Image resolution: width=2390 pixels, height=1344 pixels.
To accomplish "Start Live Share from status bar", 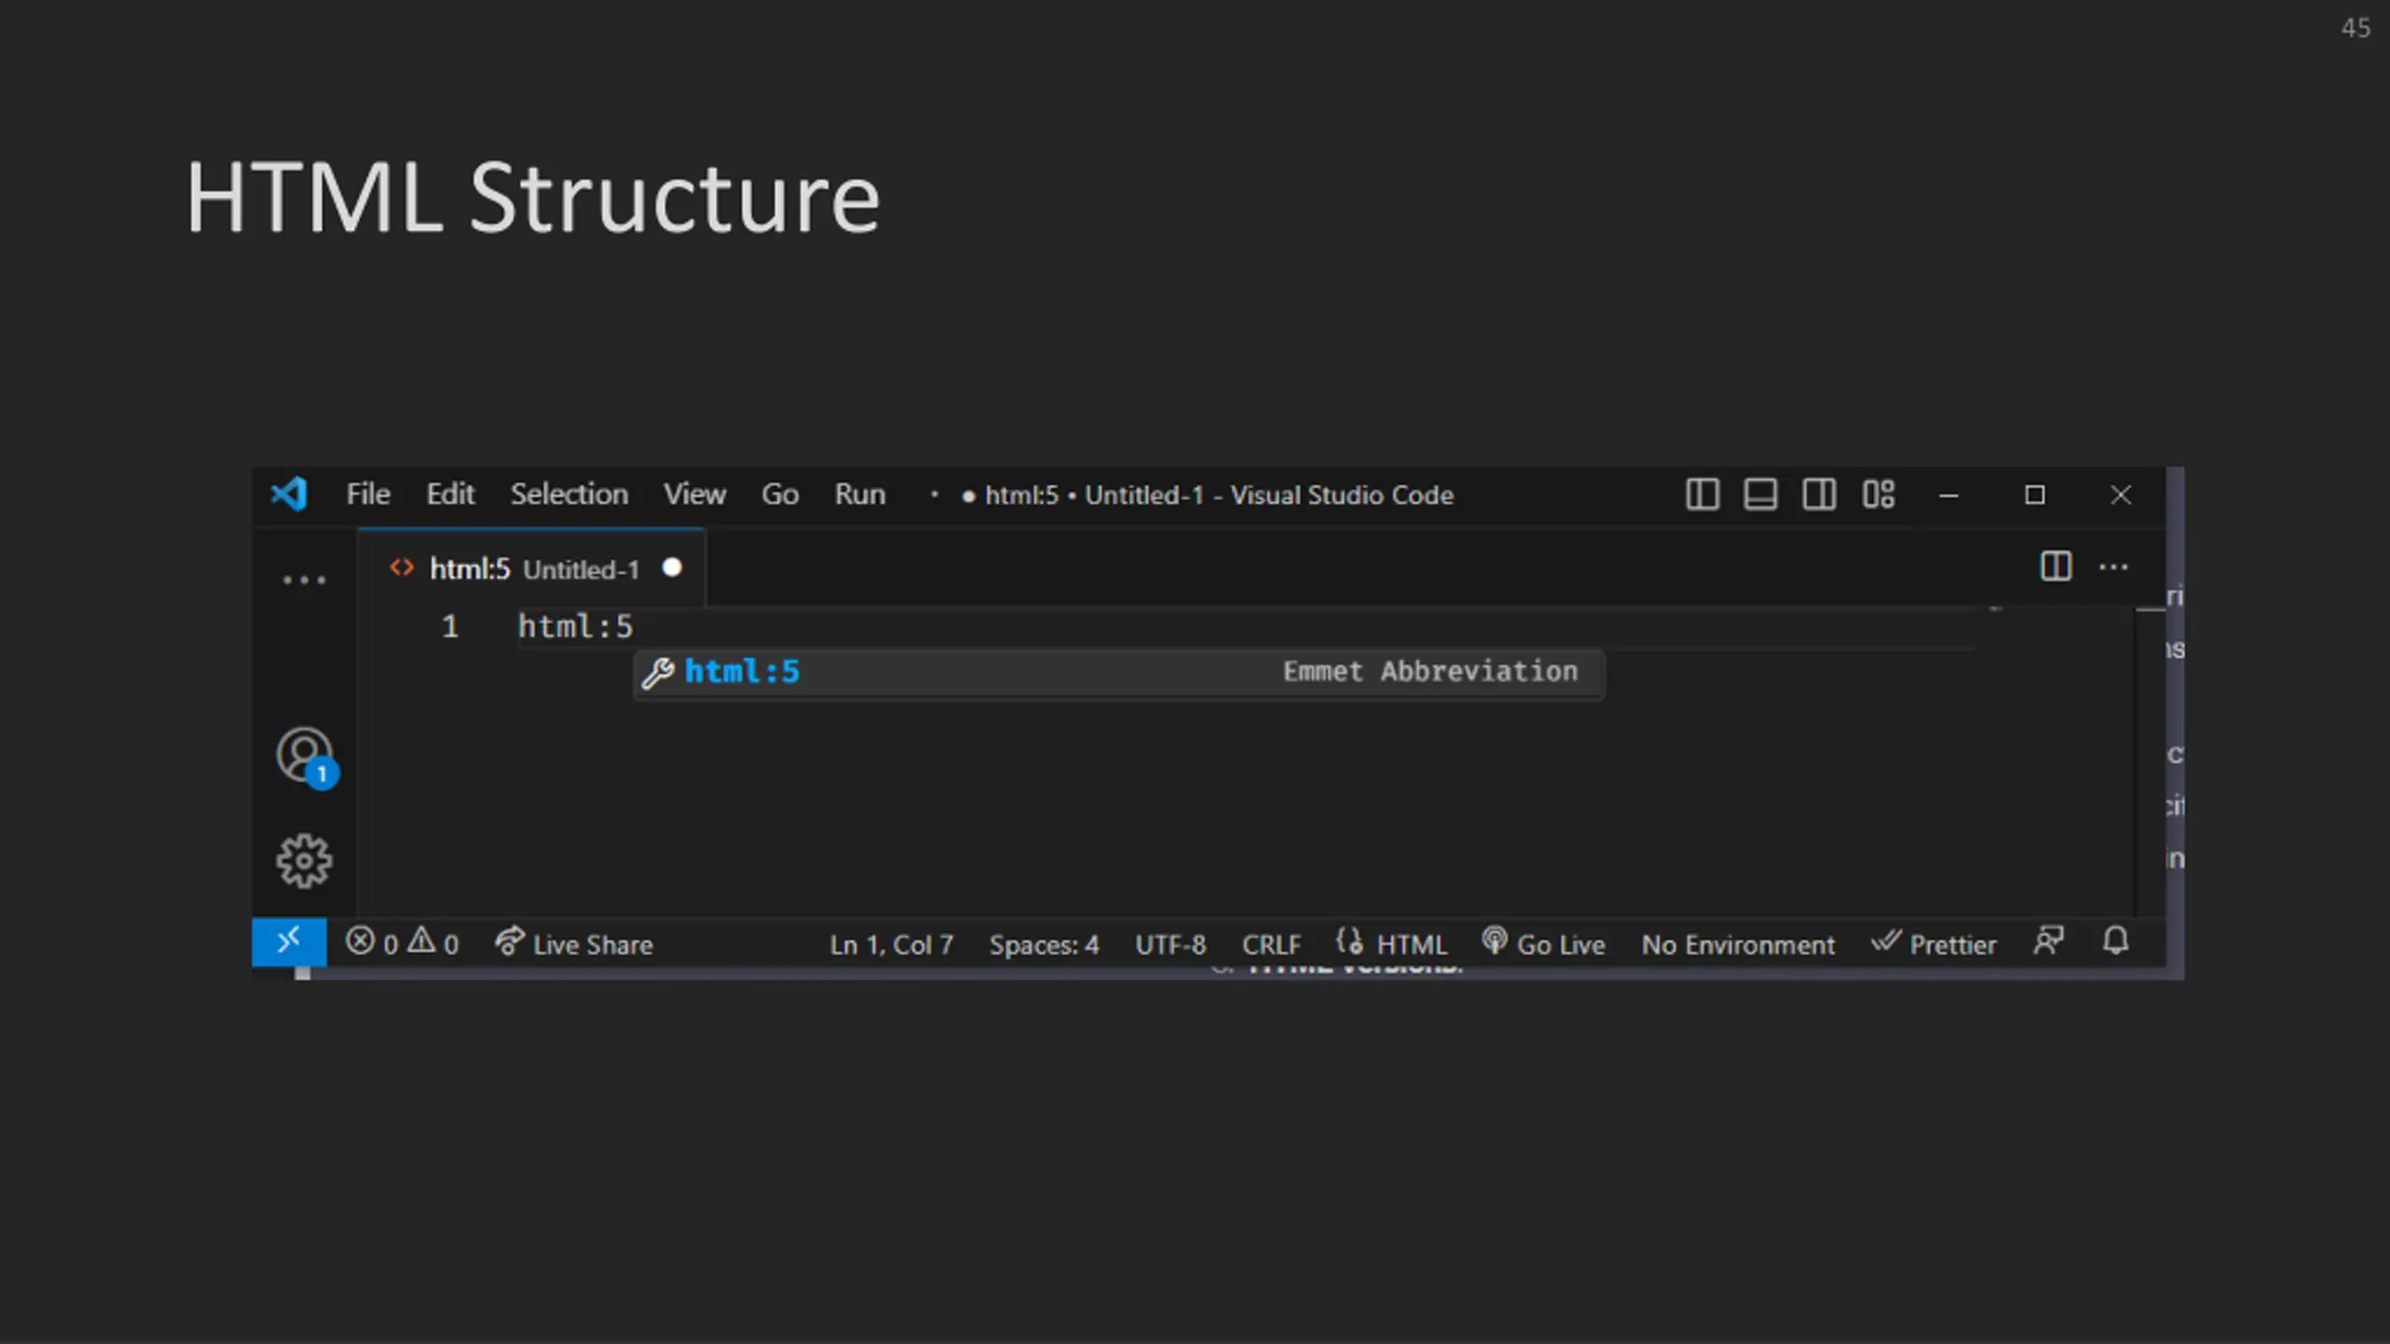I will 574,944.
